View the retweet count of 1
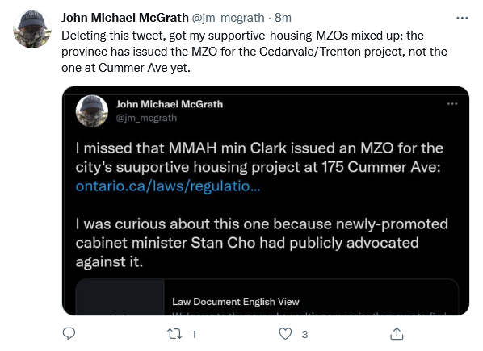483x351 pixels. 194,334
